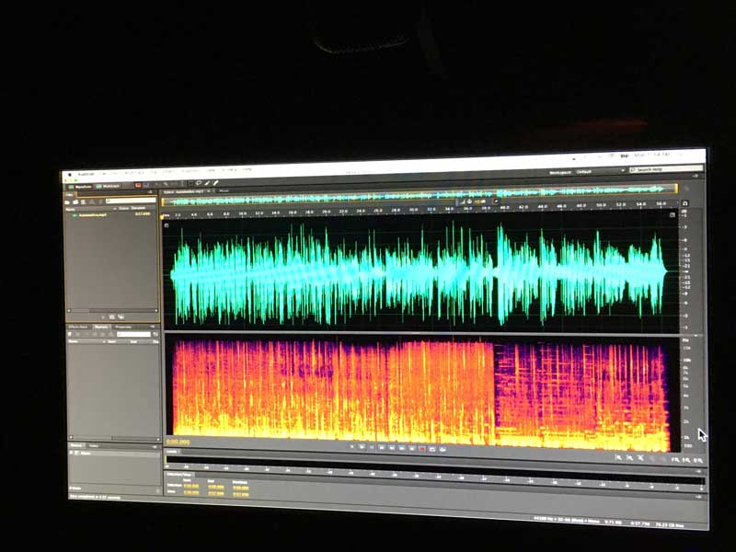736x552 pixels.
Task: Open the Markers panel options menu
Action: [153, 327]
